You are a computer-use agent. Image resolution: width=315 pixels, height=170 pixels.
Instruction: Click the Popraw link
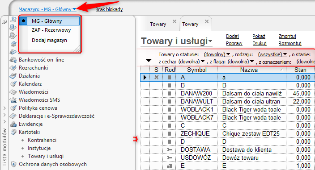(x=234, y=43)
